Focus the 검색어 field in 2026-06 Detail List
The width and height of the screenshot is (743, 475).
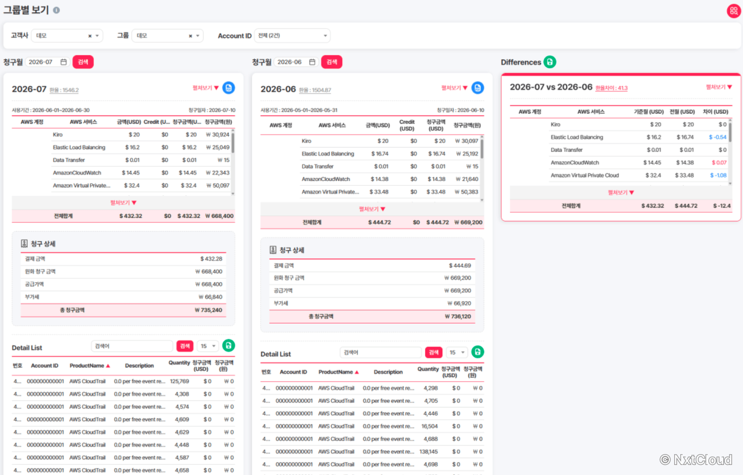[381, 353]
